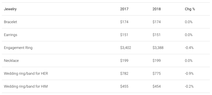
Task: Click the $455 value for HIM band
Action: (x=124, y=86)
